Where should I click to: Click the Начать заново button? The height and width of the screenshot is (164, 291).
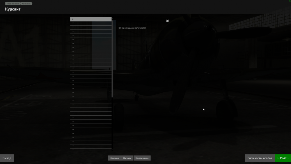pyautogui.click(x=142, y=158)
